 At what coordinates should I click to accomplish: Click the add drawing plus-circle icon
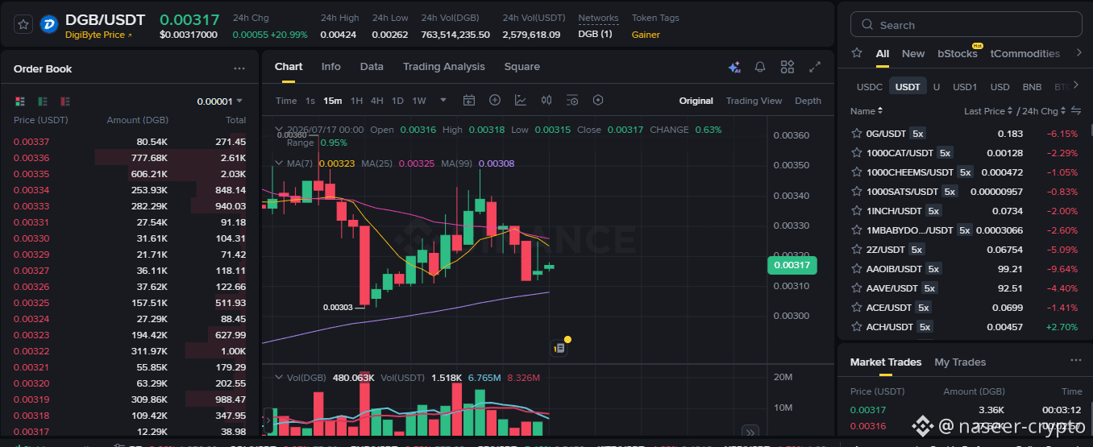pos(495,101)
